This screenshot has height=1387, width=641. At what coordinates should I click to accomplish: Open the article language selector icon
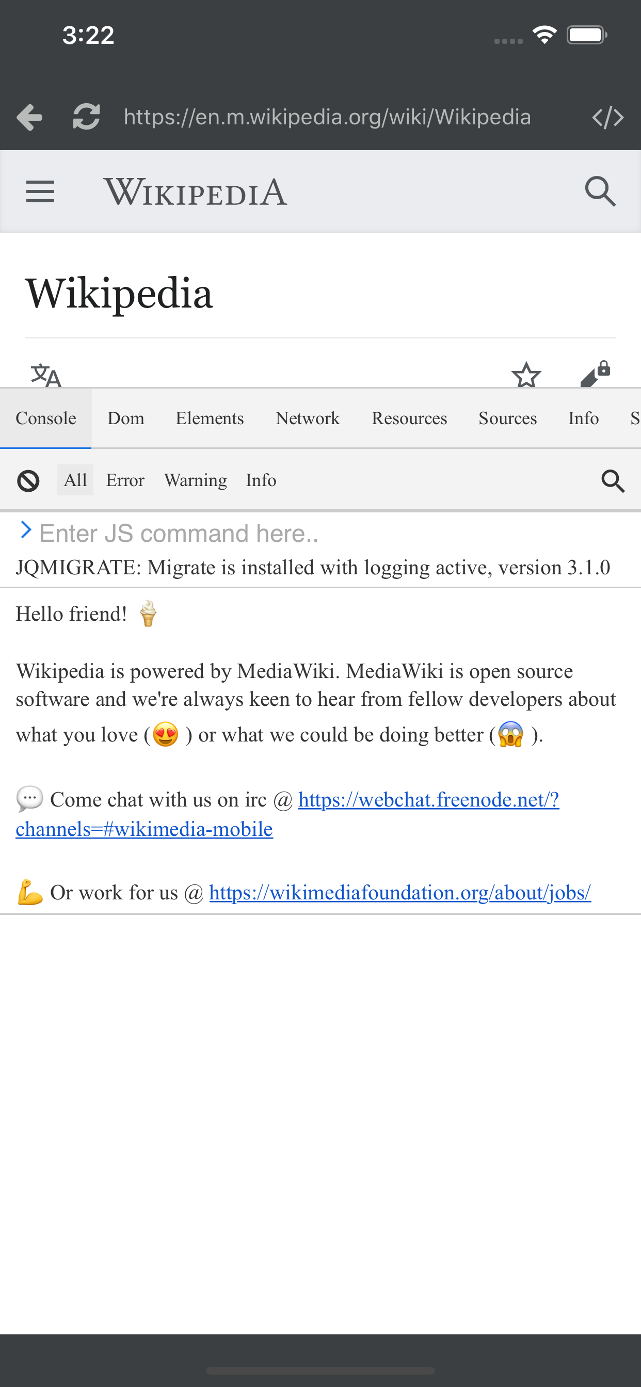coord(46,375)
